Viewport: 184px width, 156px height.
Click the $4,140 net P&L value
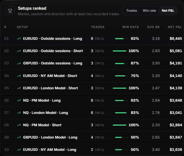click(x=176, y=76)
